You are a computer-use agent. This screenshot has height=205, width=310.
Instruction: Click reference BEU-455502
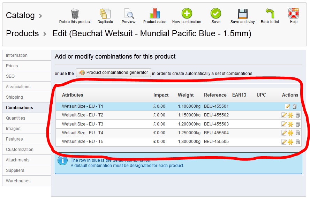(216, 115)
